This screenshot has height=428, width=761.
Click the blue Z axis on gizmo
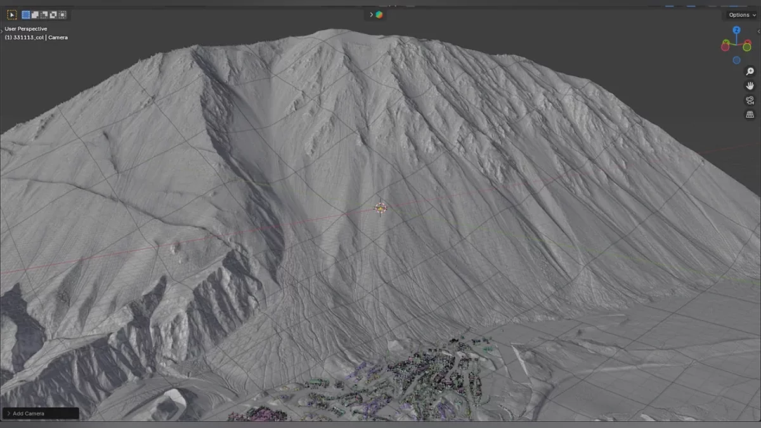pos(736,30)
